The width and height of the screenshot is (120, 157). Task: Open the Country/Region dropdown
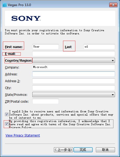[74, 60]
